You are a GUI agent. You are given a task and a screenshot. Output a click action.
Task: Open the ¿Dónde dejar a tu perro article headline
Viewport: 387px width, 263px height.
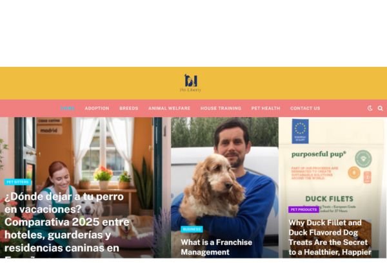coord(67,224)
